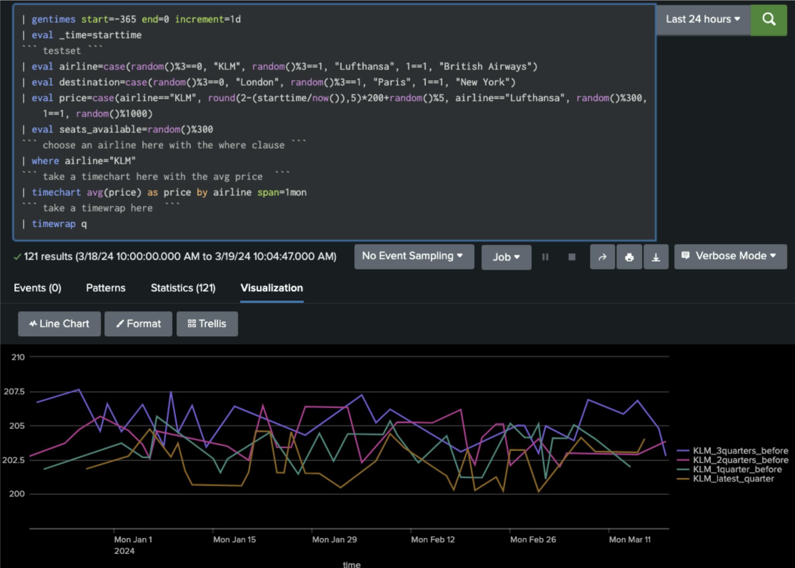The image size is (795, 568).
Task: Expand the Job menu
Action: click(x=506, y=257)
